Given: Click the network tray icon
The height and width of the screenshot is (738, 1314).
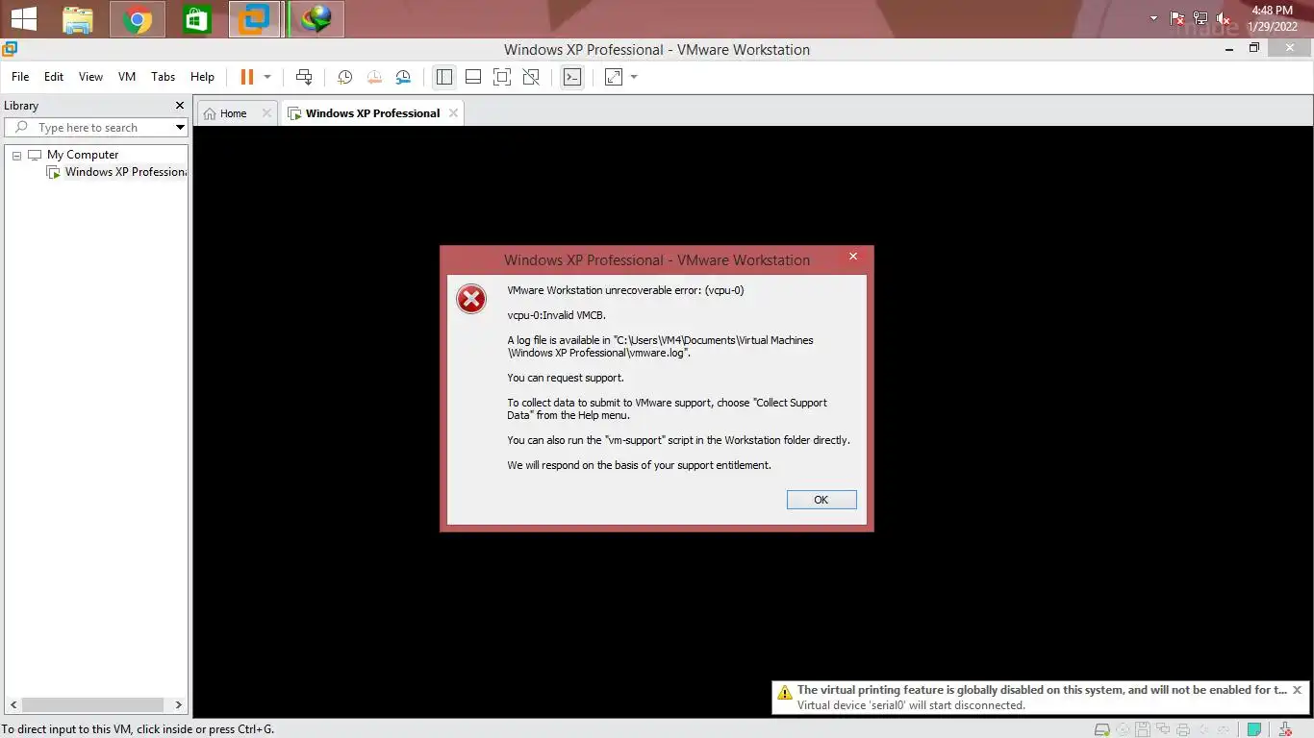Looking at the screenshot, I should point(1200,18).
